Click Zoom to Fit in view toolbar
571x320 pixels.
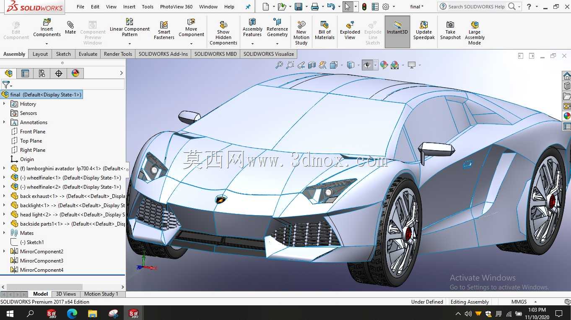[x=279, y=65]
